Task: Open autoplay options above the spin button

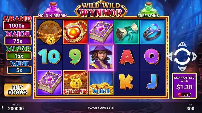Action: click(x=182, y=44)
